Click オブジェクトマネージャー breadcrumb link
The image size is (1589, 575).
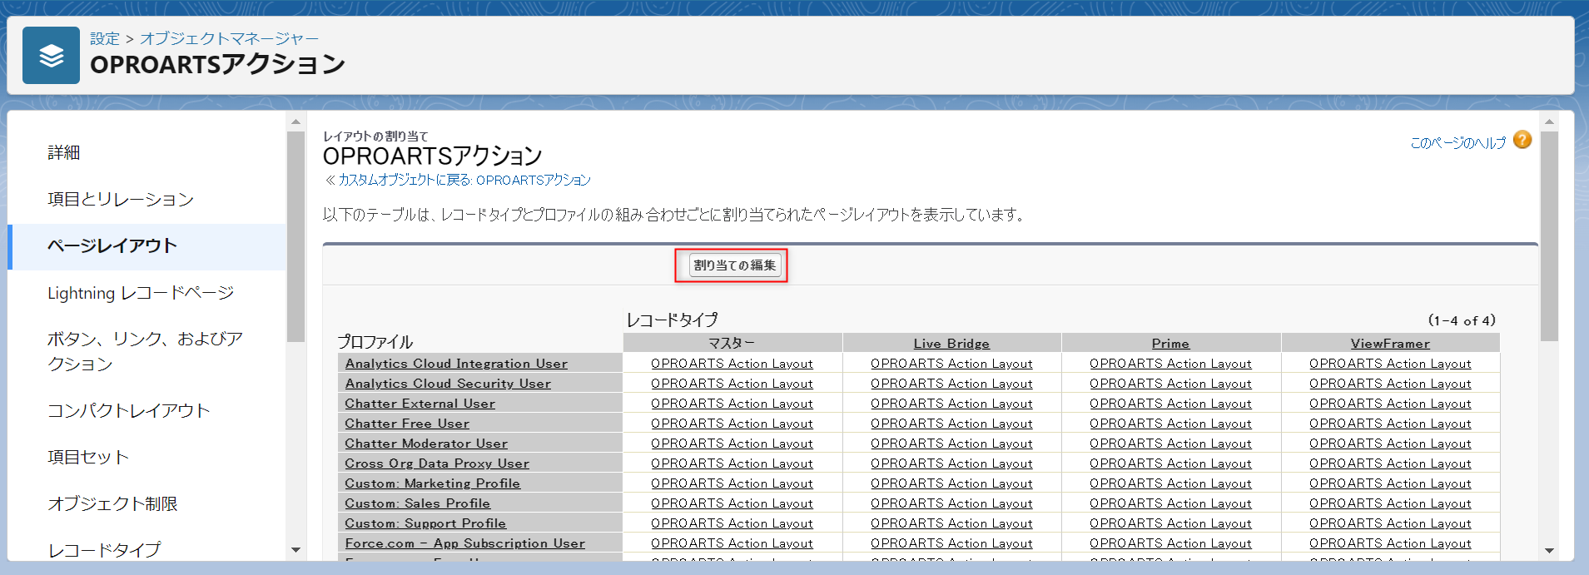tap(229, 38)
